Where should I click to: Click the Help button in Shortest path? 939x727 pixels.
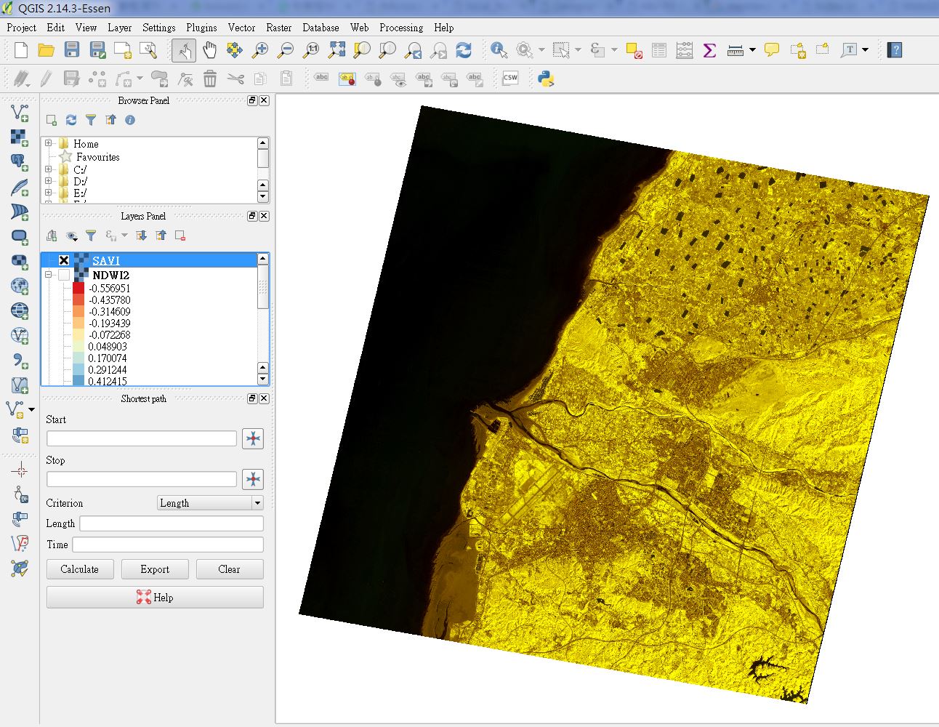[155, 598]
